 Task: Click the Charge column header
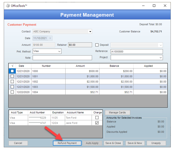coord(97,112)
